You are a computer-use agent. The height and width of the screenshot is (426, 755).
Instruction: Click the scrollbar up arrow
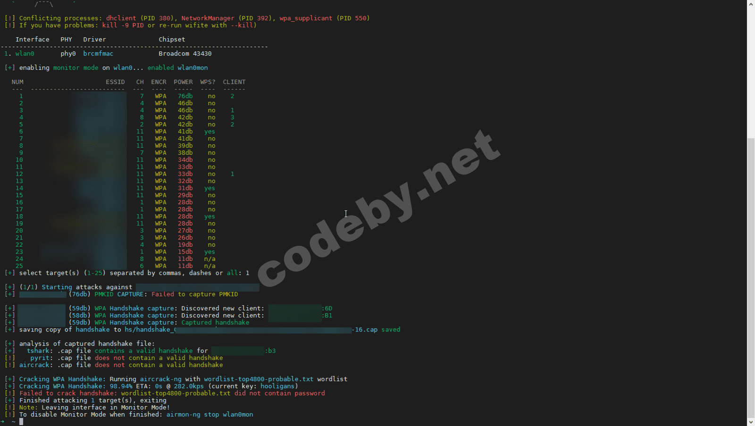click(x=751, y=4)
